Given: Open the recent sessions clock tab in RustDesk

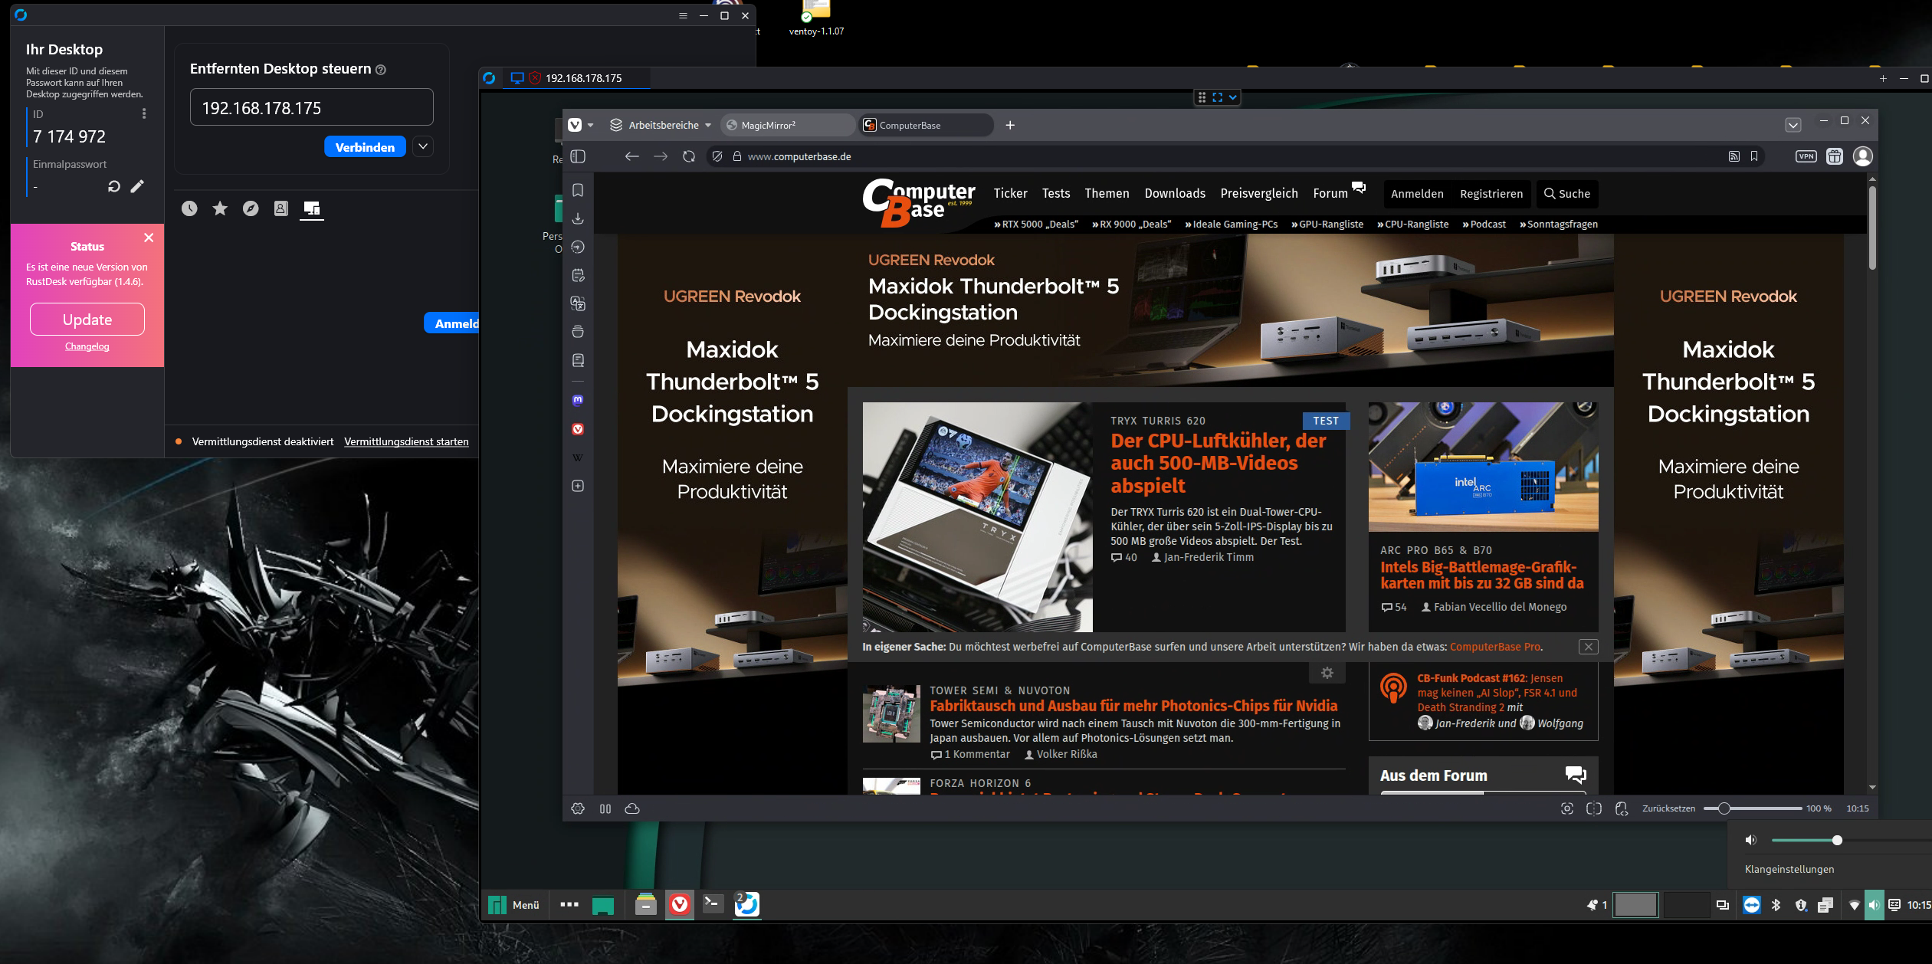Looking at the screenshot, I should pos(189,208).
